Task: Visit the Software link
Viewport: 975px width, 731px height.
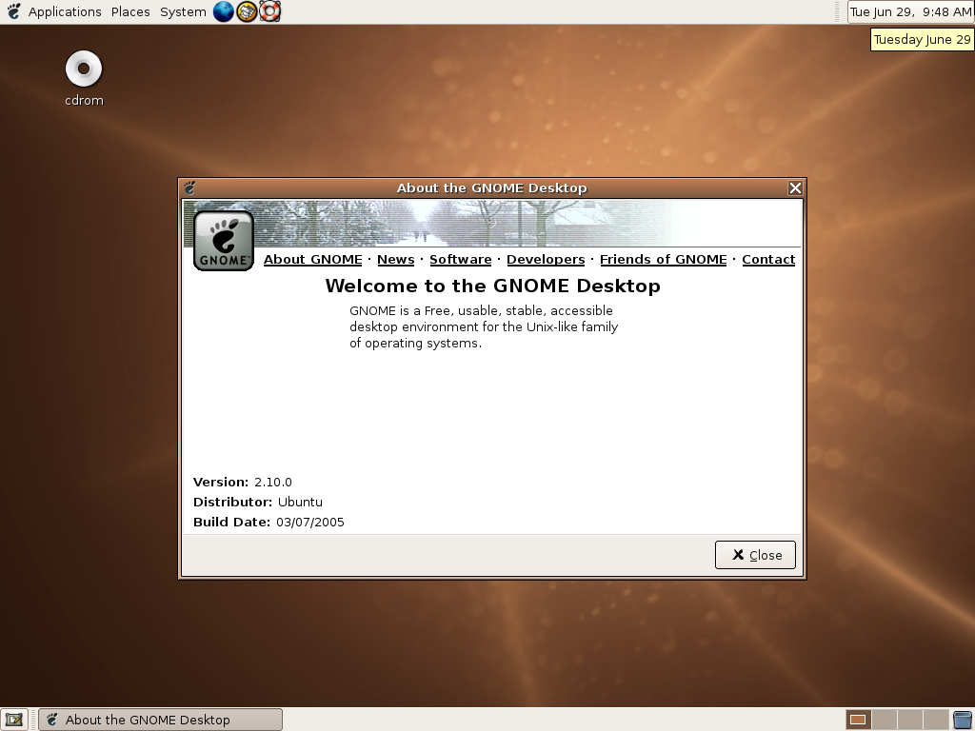Action: tap(460, 259)
